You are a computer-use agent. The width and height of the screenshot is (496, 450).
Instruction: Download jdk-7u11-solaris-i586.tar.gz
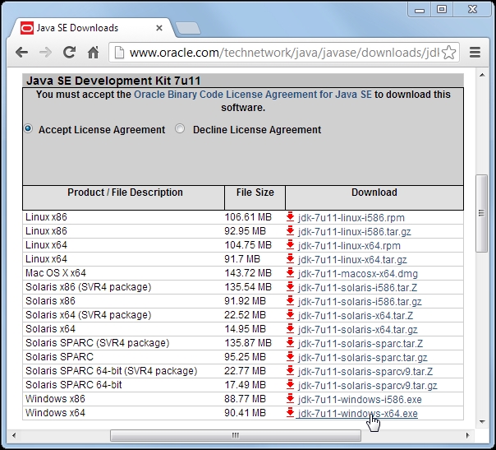(x=360, y=302)
